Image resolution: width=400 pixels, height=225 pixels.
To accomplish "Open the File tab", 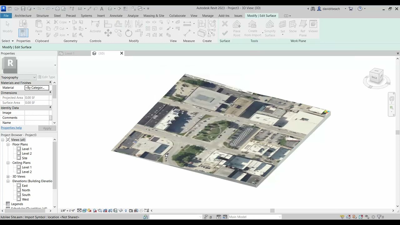I will 6,16.
